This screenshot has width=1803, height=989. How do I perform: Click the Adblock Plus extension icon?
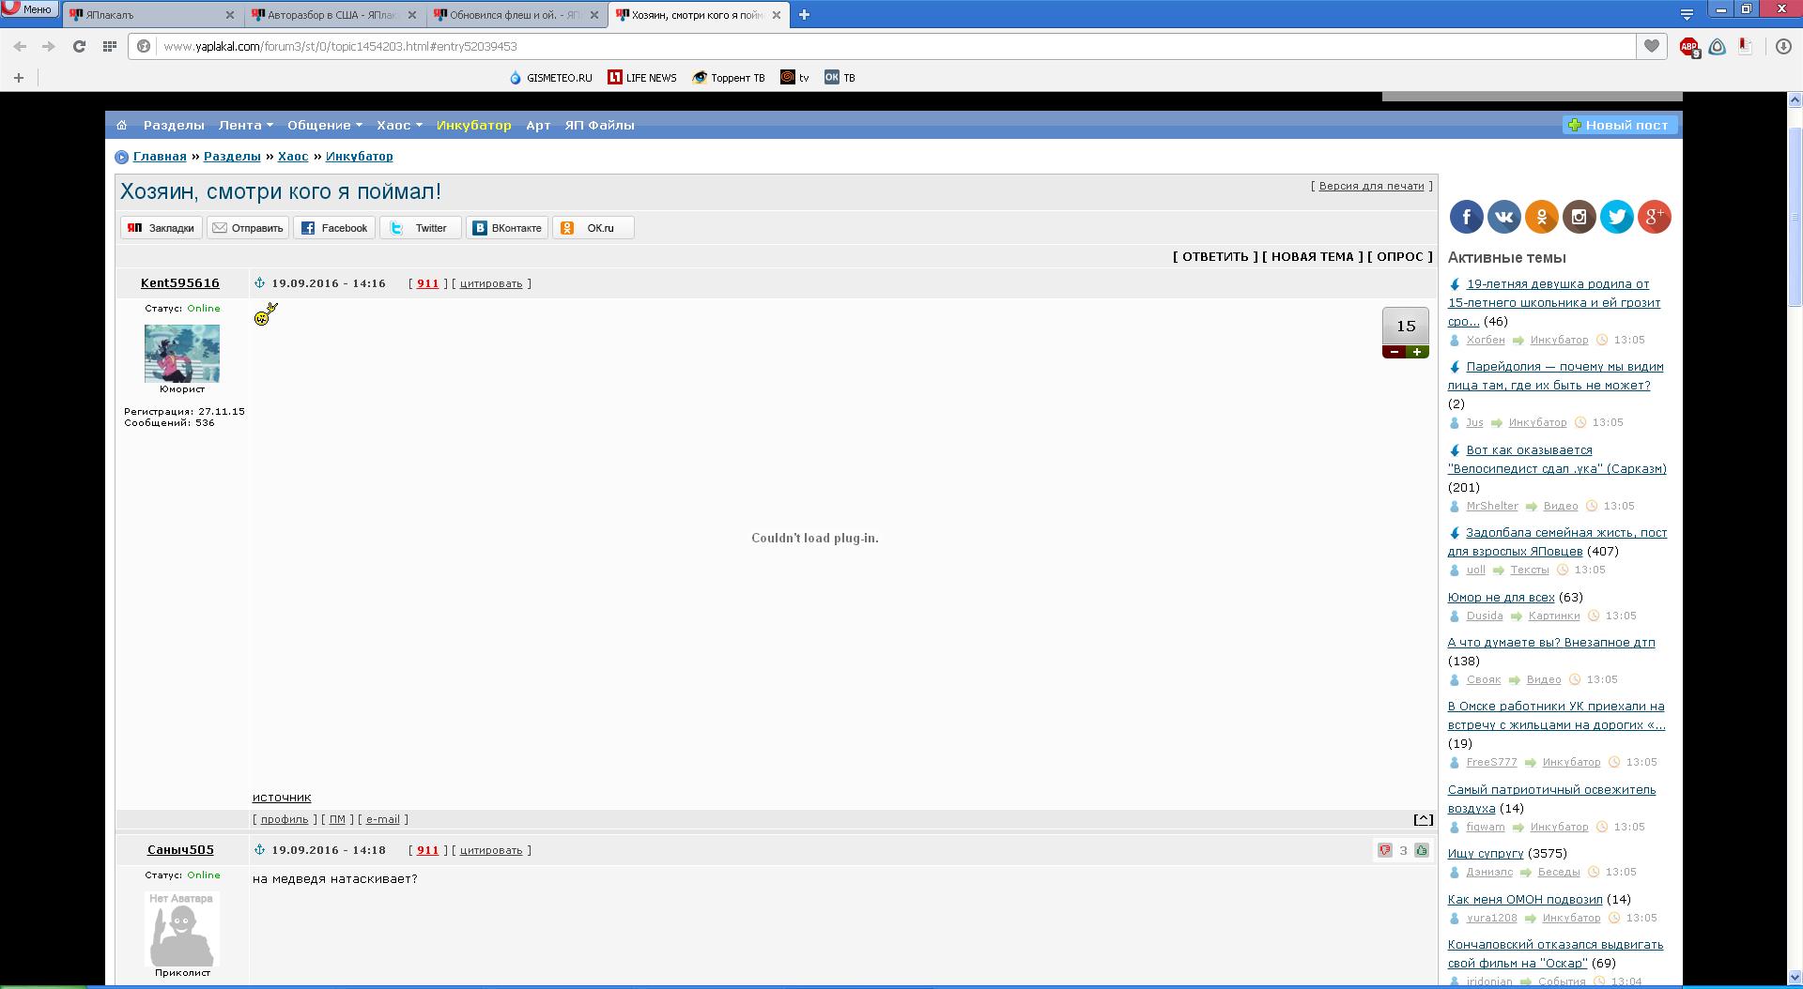[1688, 46]
